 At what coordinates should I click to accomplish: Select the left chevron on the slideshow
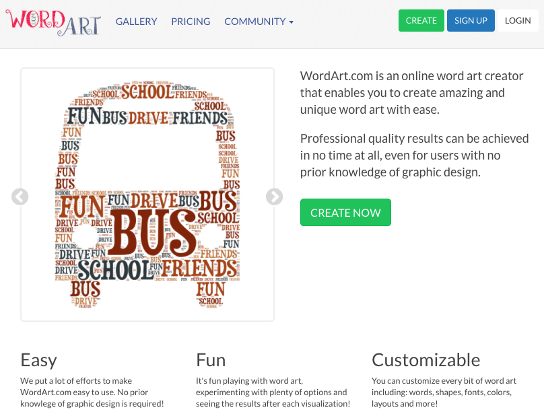click(x=20, y=197)
